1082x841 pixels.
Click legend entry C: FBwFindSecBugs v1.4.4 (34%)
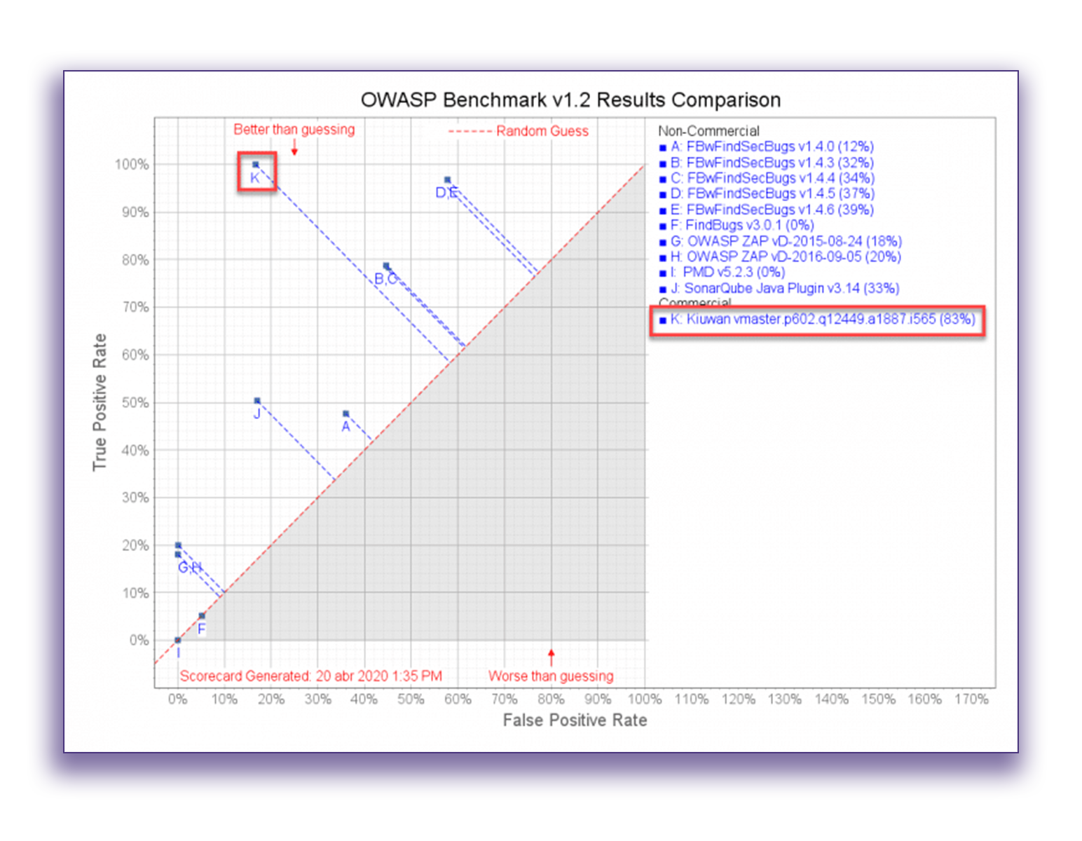click(x=767, y=178)
